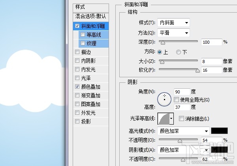Open 混合选项:默认 settings
The image size is (237, 166).
click(x=91, y=16)
